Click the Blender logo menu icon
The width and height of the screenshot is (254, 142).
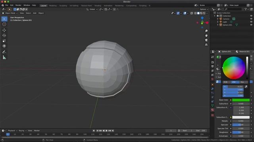click(x=3, y=5)
